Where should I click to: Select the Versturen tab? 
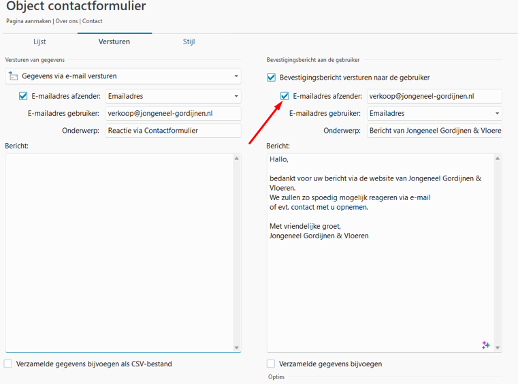[x=114, y=42]
